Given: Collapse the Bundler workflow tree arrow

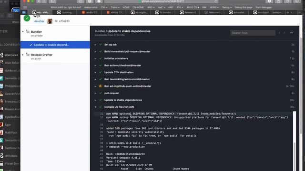Looking at the screenshot, I should [x=23, y=32].
